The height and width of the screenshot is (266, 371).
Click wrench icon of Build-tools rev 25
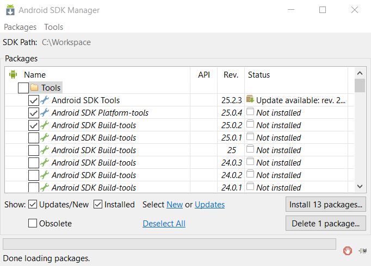tap(45, 150)
